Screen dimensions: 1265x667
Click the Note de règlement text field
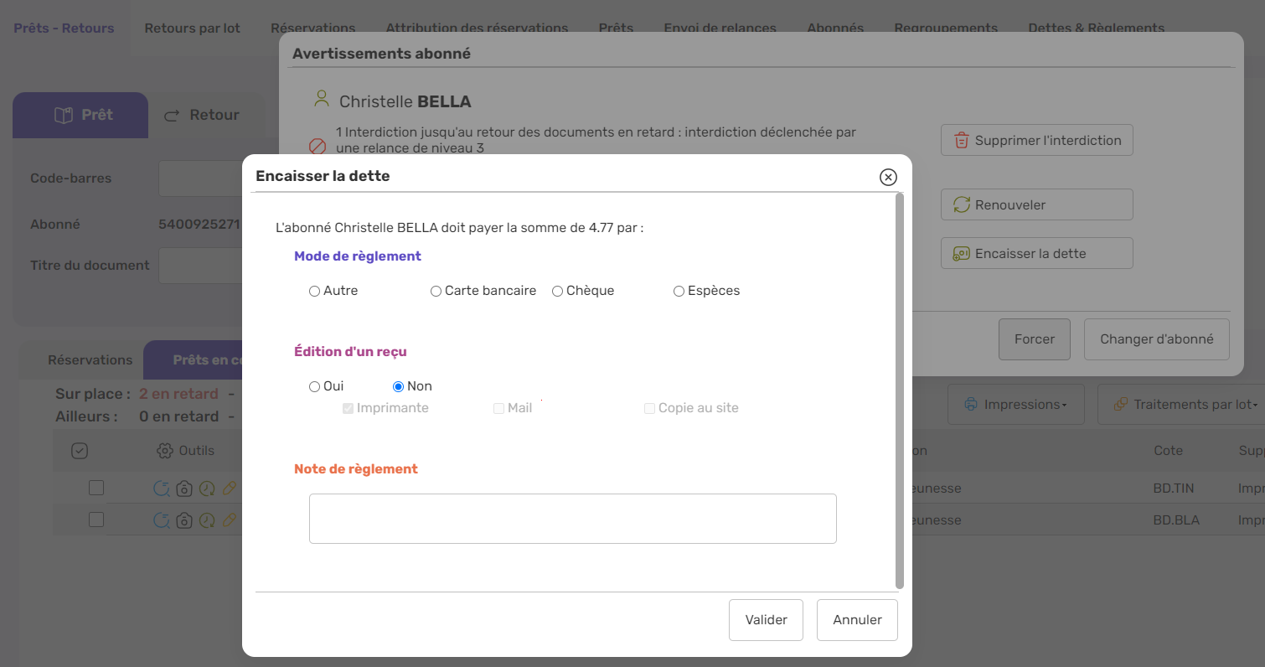click(572, 519)
